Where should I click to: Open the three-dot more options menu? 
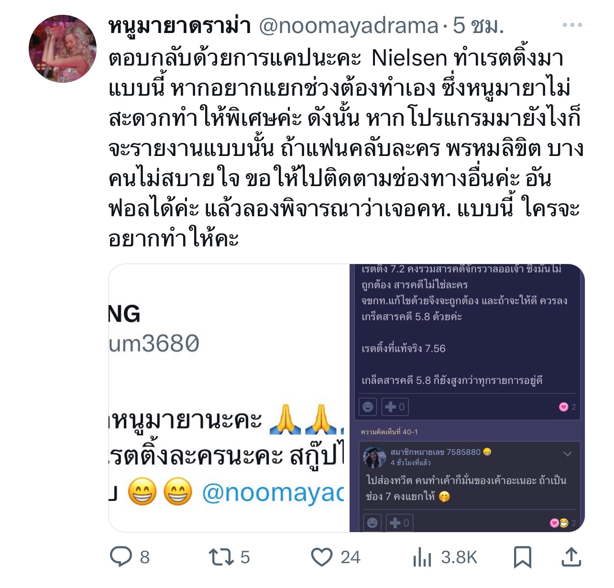572,25
